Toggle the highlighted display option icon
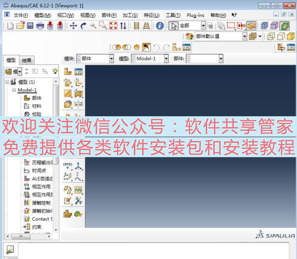Viewport: 297px width, 259px height. (147, 47)
